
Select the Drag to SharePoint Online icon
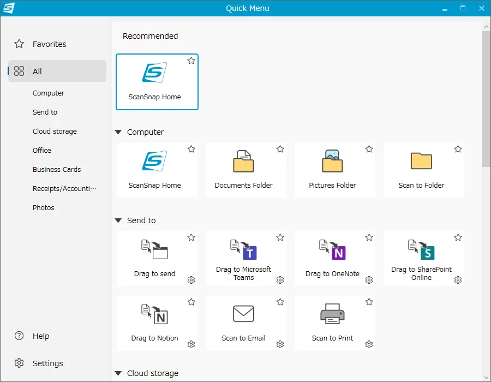coord(421,249)
